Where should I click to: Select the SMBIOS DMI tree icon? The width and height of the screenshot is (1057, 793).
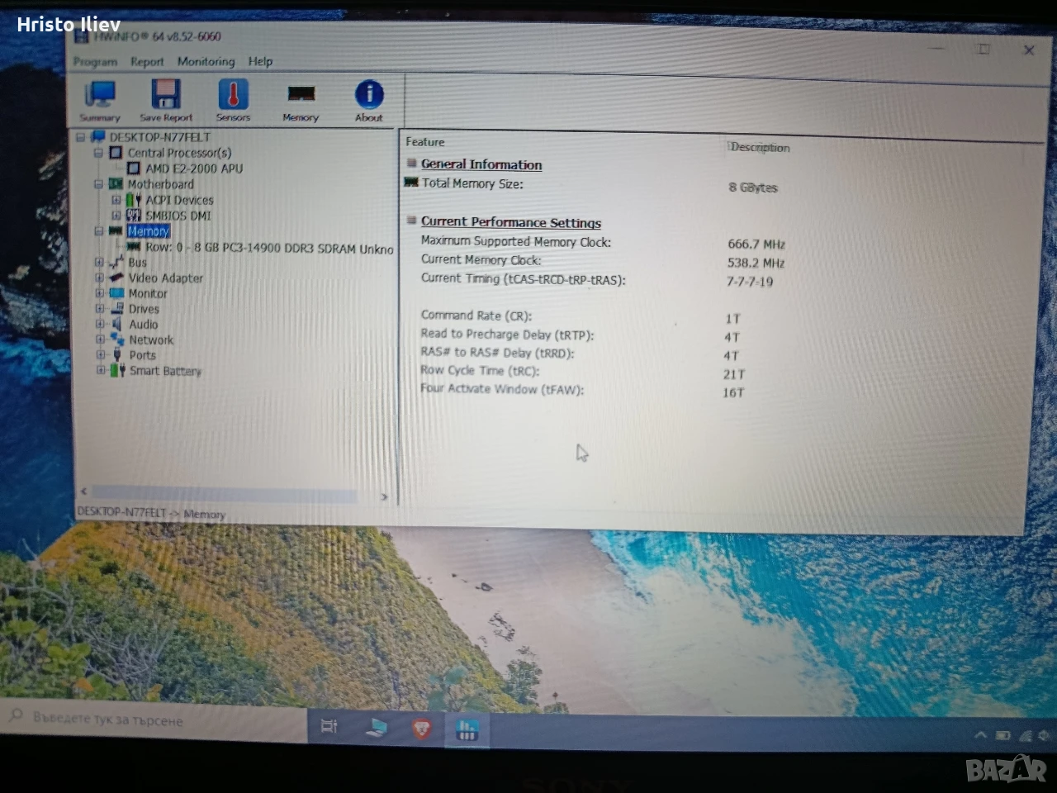[x=134, y=216]
